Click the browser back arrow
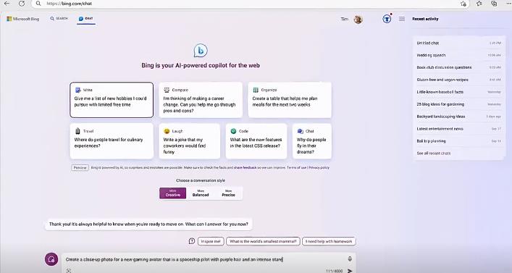This screenshot has height=273, width=512. pos(7,4)
